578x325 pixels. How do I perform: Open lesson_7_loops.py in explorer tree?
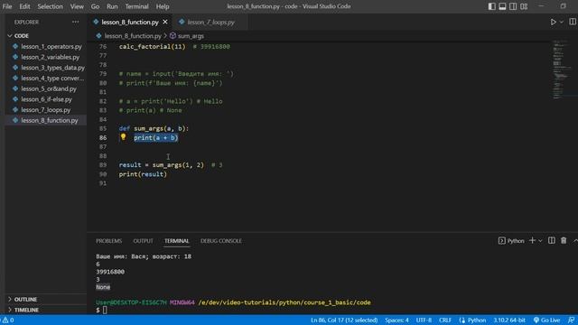click(x=46, y=110)
